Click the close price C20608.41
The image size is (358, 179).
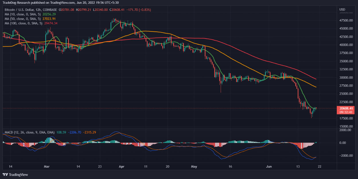click(117, 10)
